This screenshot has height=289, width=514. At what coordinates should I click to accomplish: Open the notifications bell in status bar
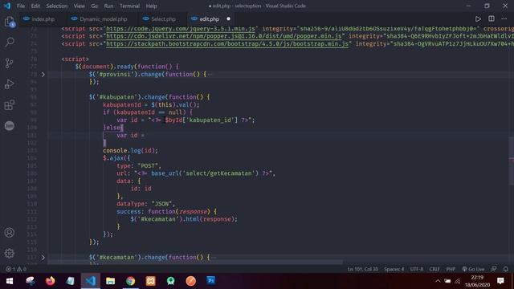coord(505,269)
